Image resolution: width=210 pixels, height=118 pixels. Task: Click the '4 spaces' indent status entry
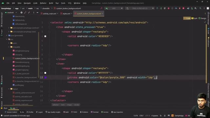pyautogui.click(x=155, y=116)
